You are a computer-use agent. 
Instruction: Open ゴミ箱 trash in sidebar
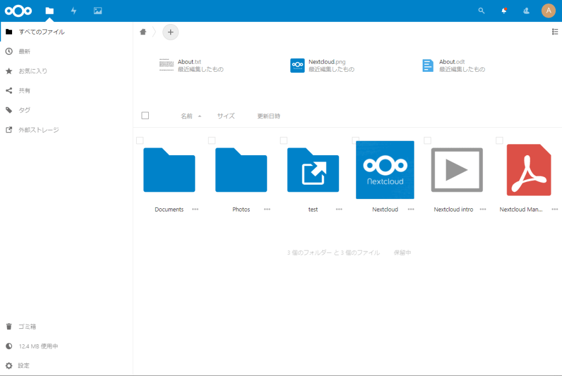(66, 327)
